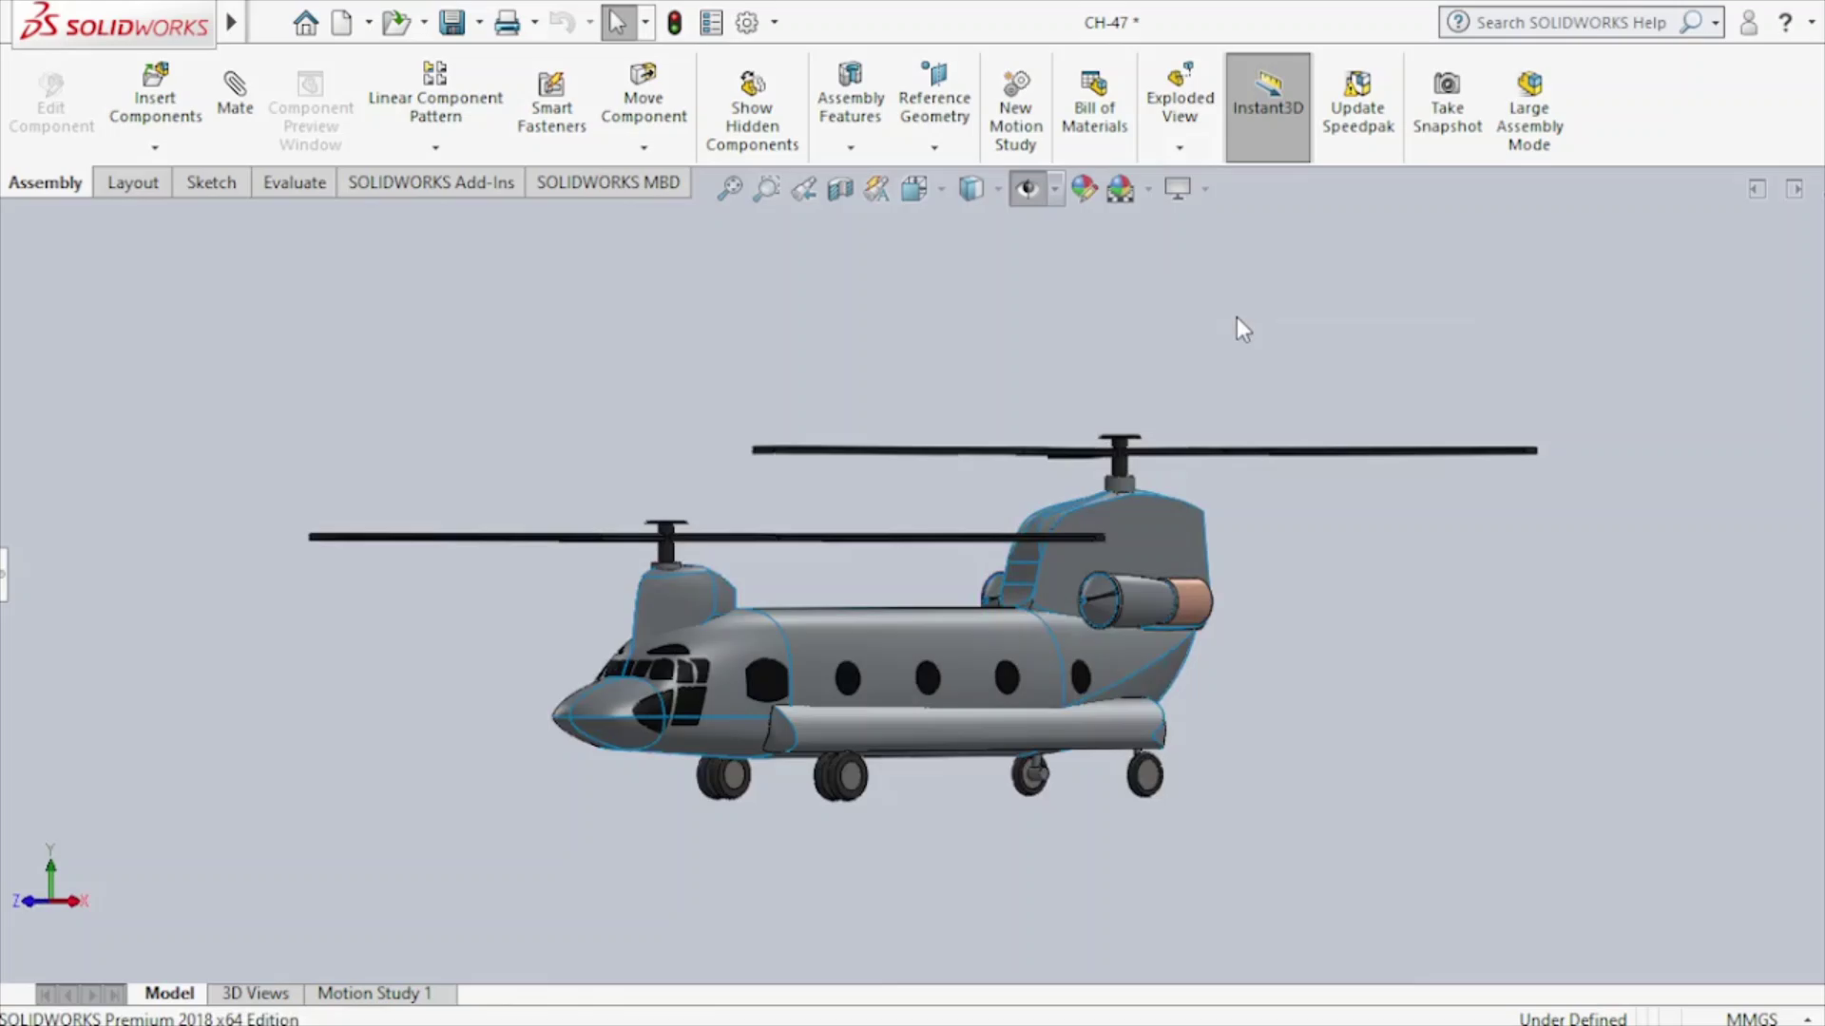
Task: Click the Search SOLIDWORKS Help field
Action: pos(1570,23)
